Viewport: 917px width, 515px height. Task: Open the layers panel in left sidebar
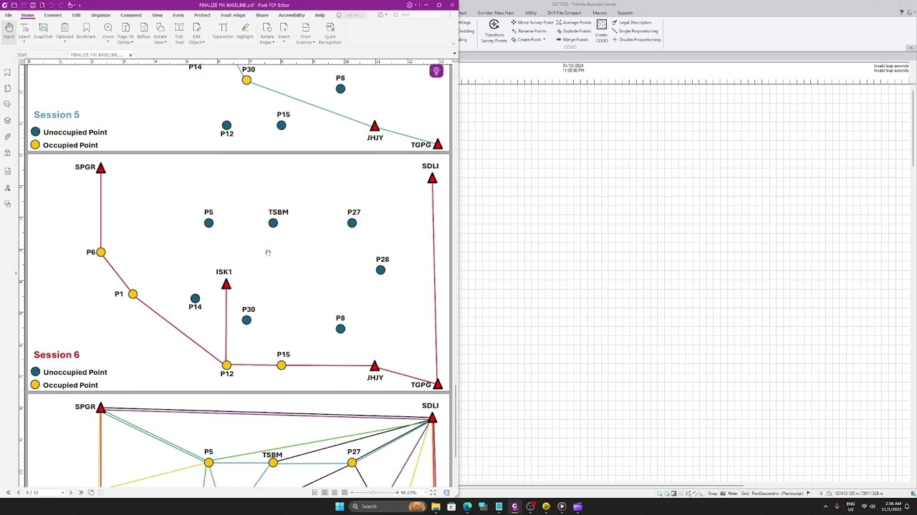click(x=7, y=120)
